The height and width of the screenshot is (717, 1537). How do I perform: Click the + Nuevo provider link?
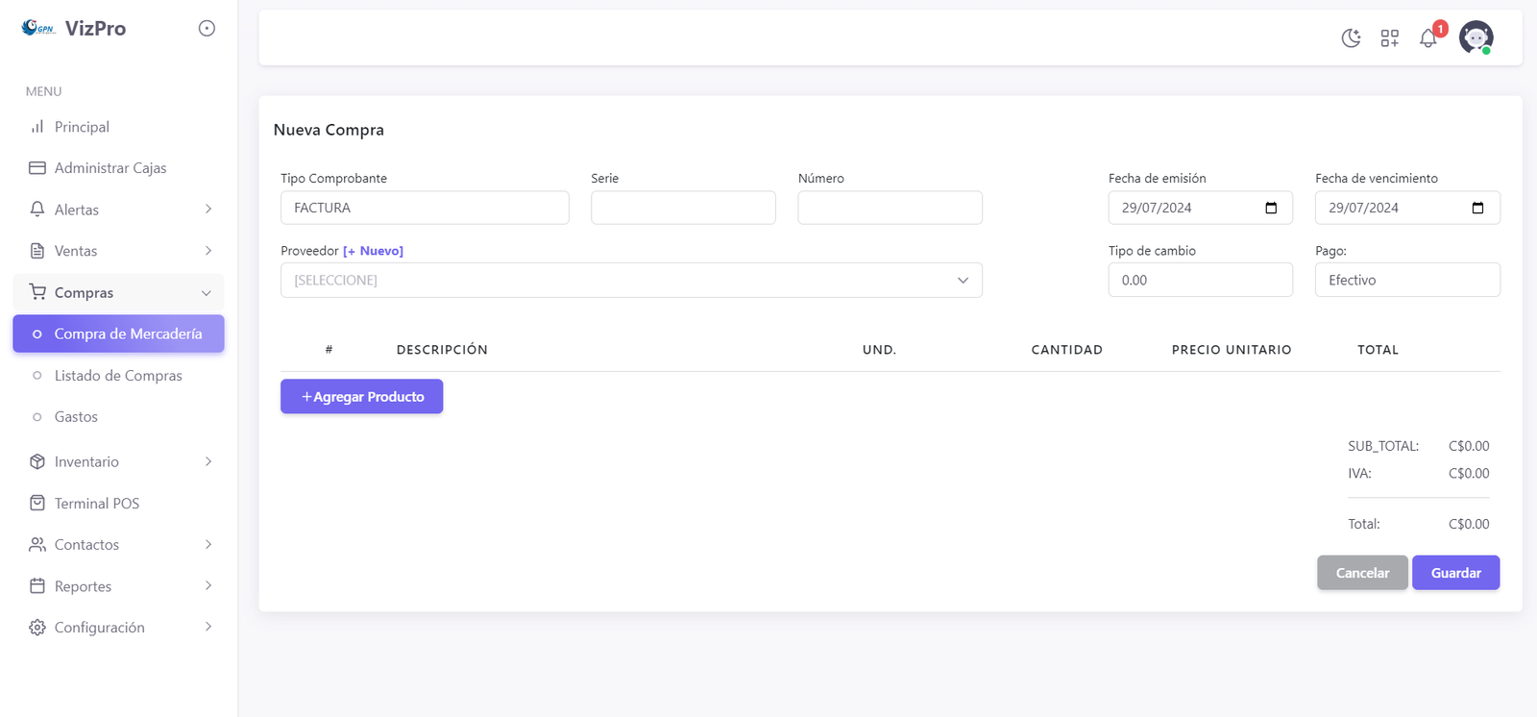pos(373,251)
